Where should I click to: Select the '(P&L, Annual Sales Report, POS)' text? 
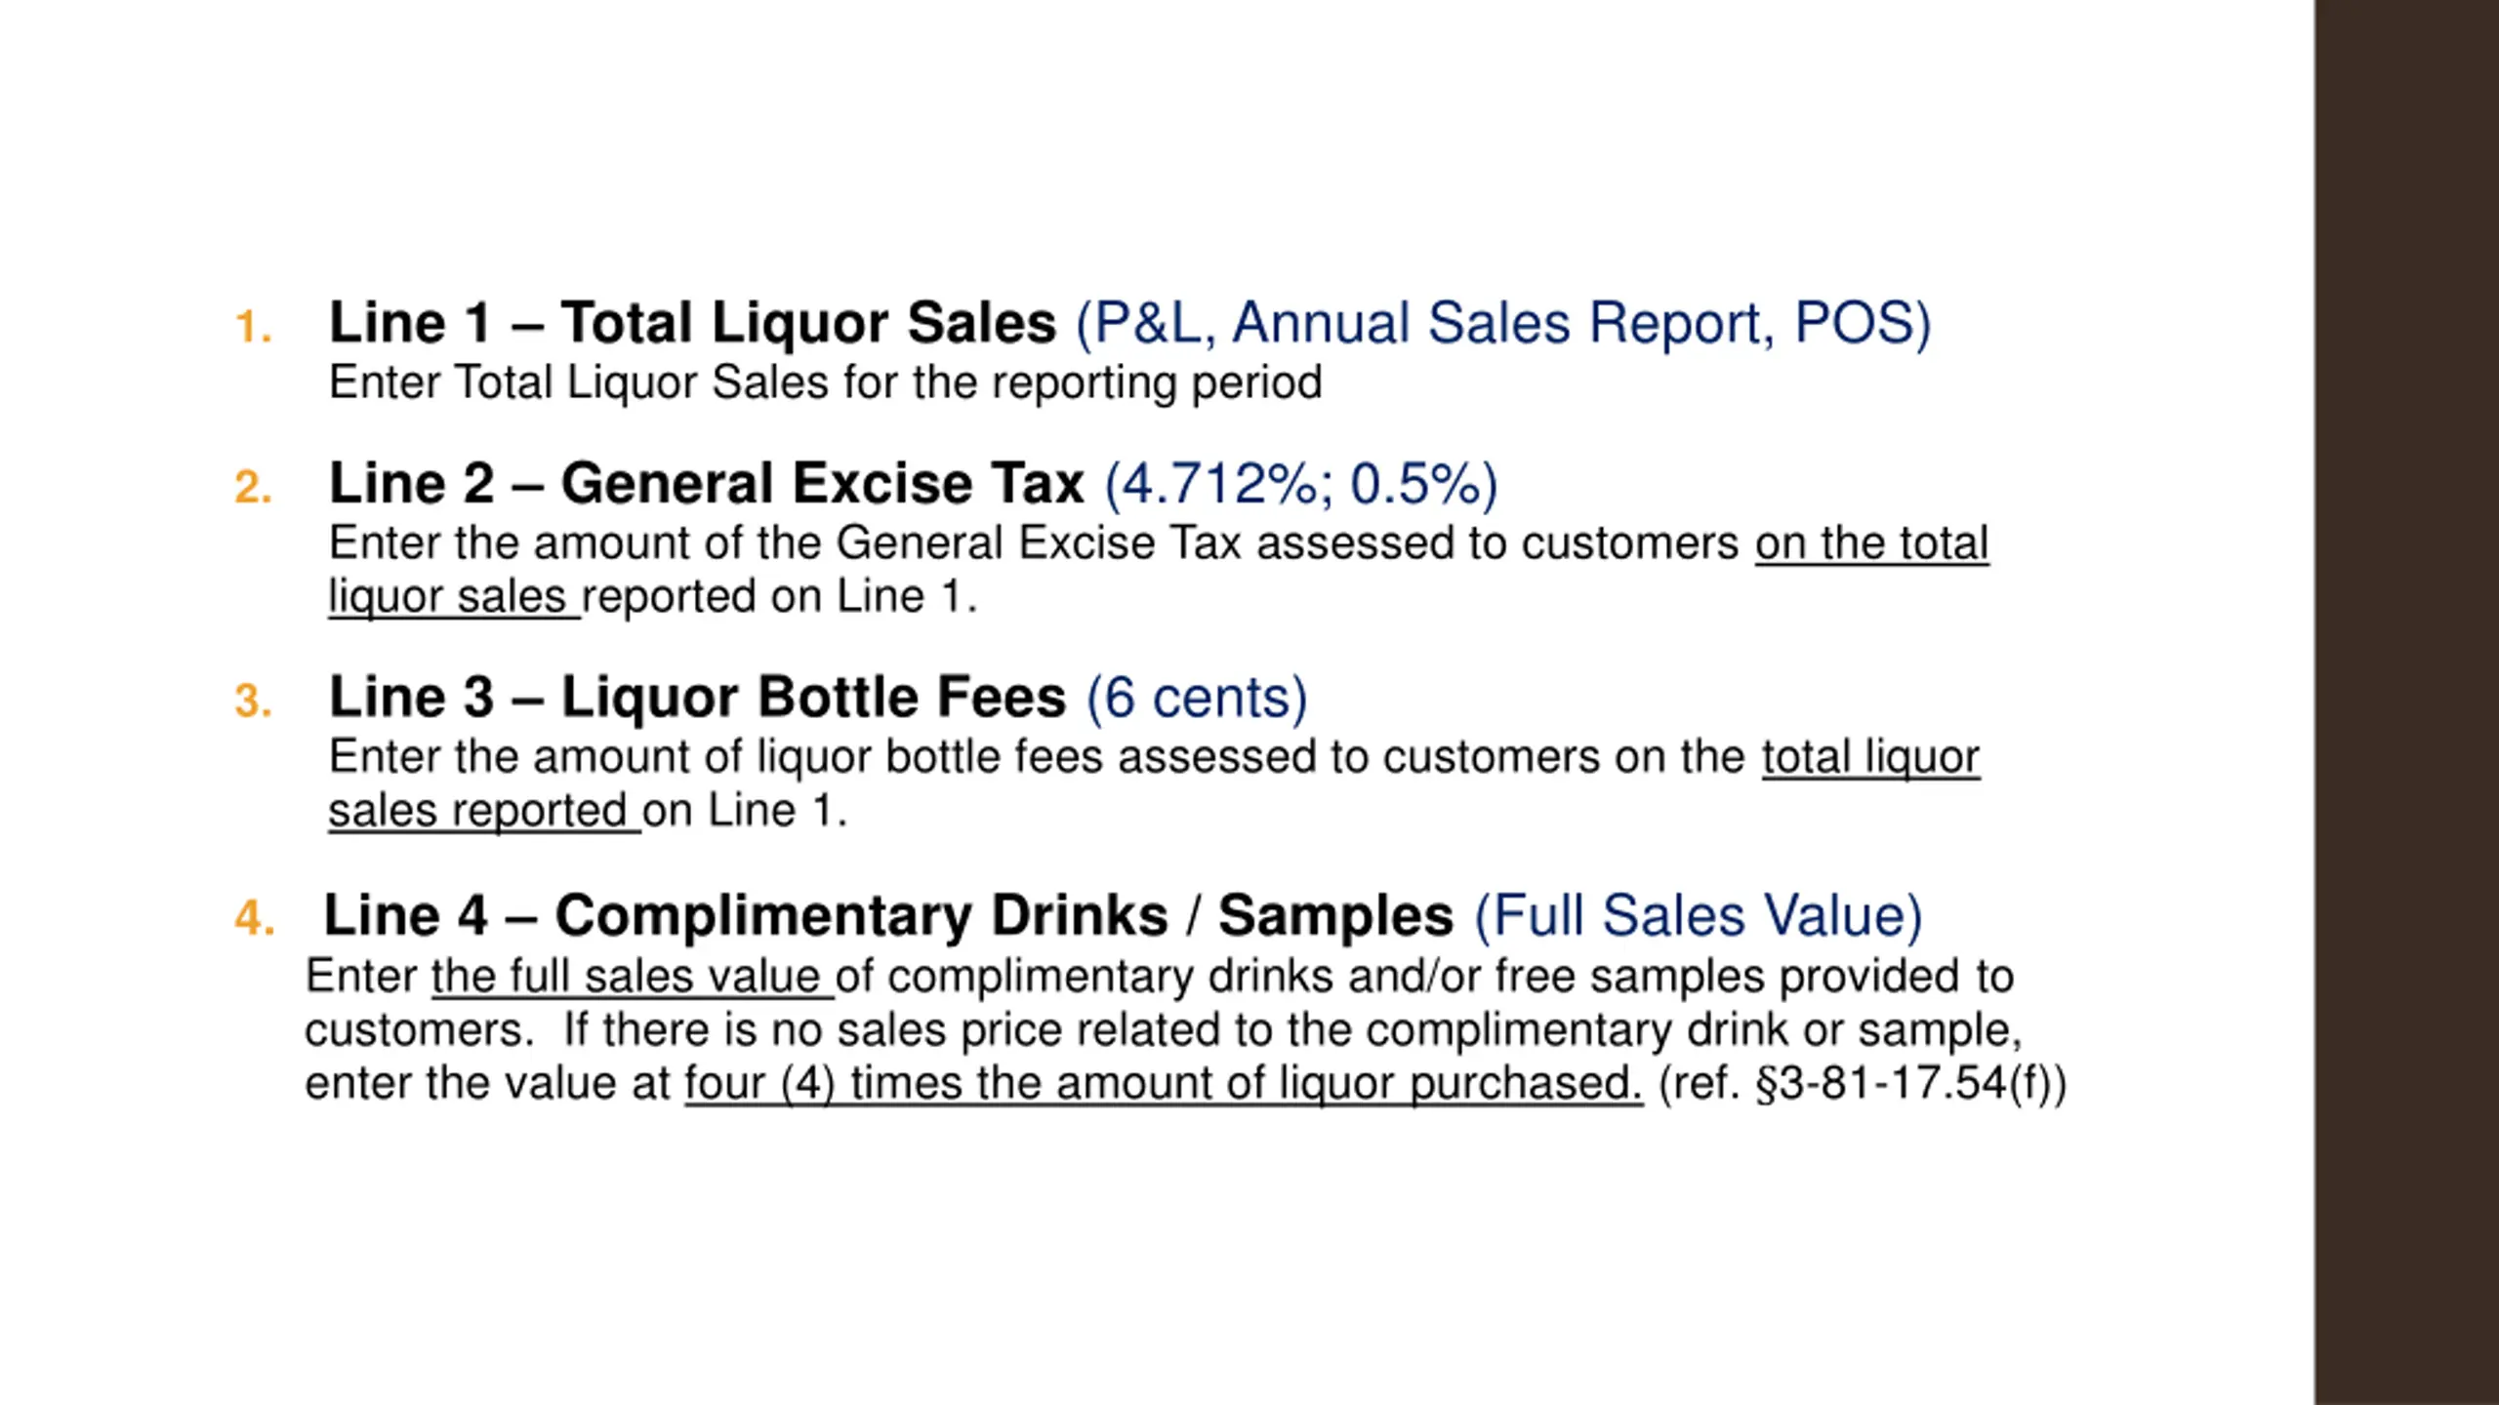click(x=1503, y=324)
